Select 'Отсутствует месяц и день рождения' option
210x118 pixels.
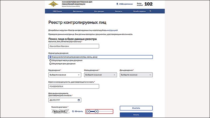click(50, 60)
